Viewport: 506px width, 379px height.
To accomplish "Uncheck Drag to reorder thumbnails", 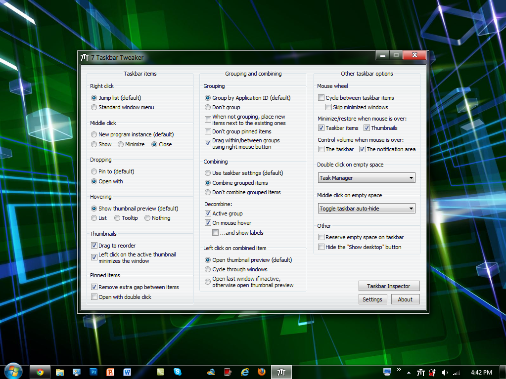I will 94,245.
